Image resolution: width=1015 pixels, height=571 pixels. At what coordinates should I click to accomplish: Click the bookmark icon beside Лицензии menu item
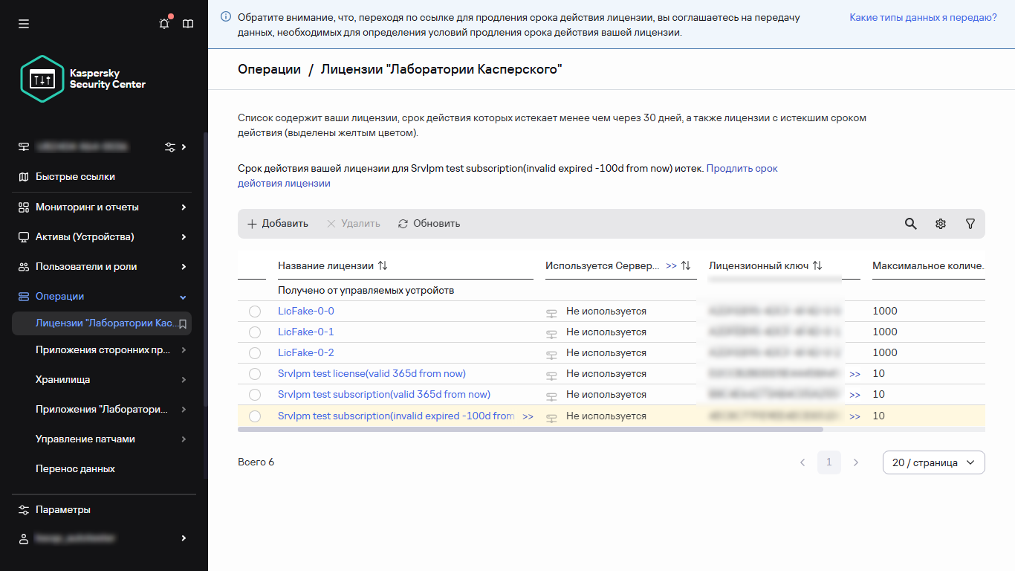coord(184,323)
